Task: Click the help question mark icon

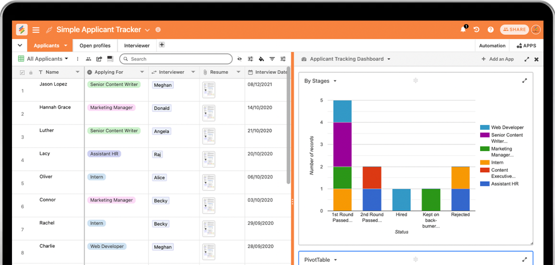Action: tap(490, 30)
